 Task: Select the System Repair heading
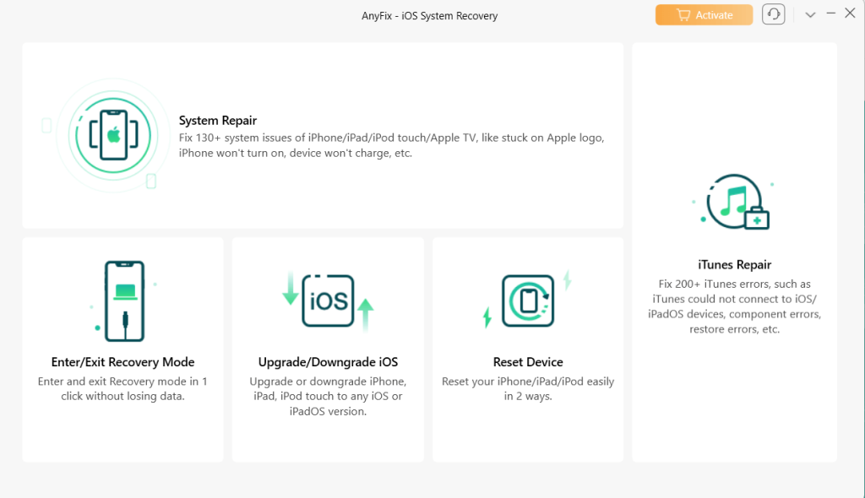(218, 120)
